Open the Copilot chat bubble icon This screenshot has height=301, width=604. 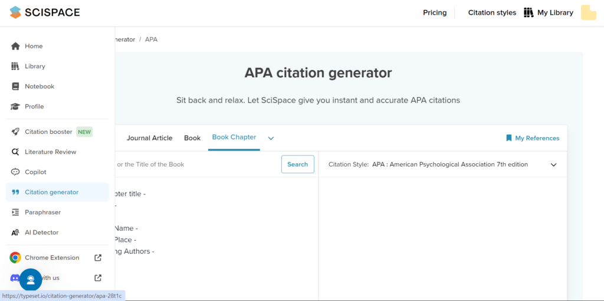click(x=15, y=172)
